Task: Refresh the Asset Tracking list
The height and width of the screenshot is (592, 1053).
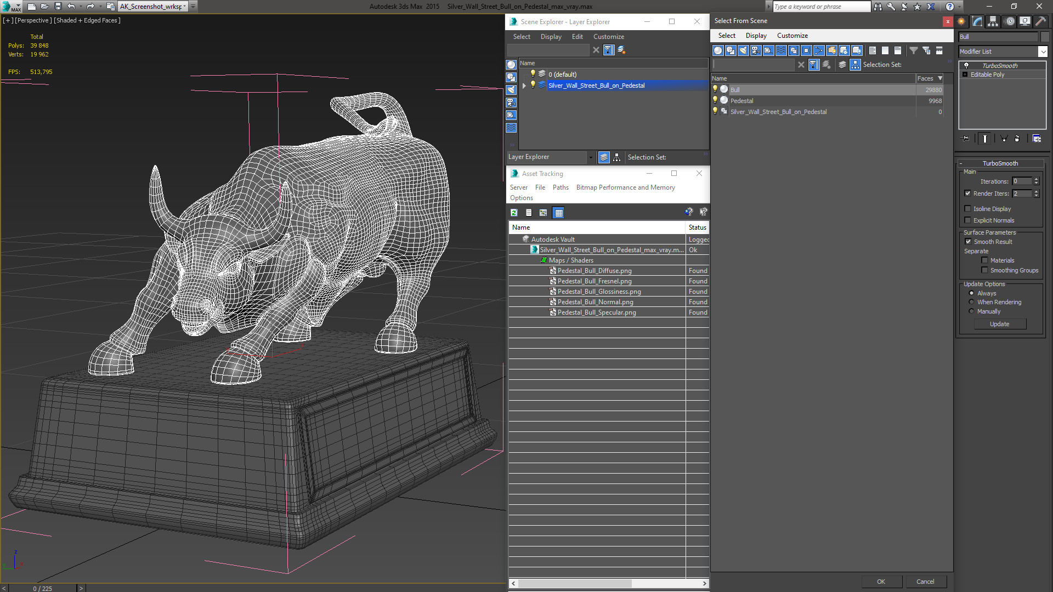Action: click(x=514, y=213)
